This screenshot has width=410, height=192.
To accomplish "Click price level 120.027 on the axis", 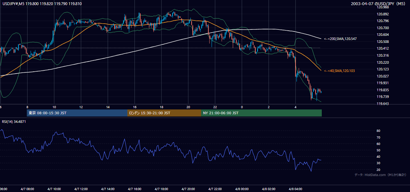I will tap(382, 76).
